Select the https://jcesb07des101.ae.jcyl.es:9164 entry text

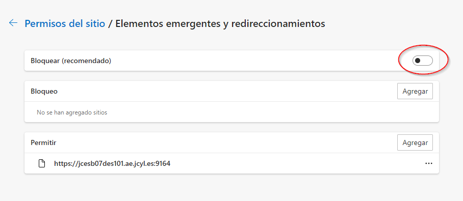click(112, 163)
